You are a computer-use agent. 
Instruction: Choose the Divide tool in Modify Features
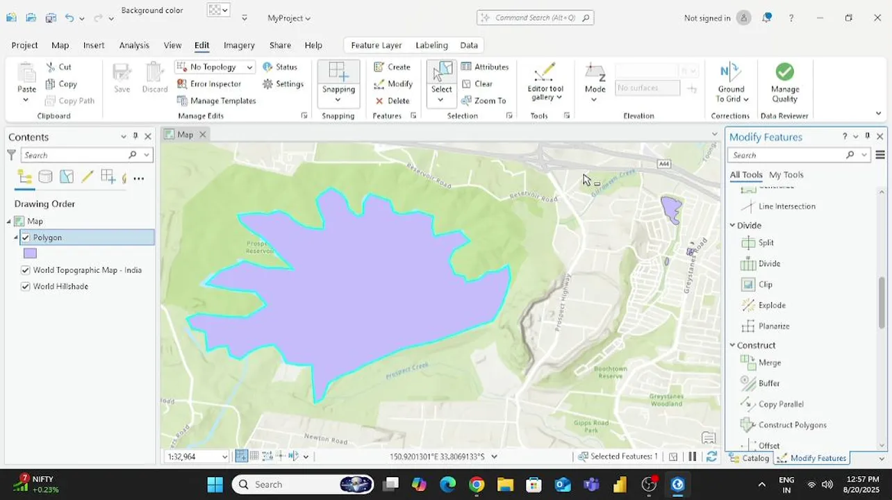click(761, 263)
